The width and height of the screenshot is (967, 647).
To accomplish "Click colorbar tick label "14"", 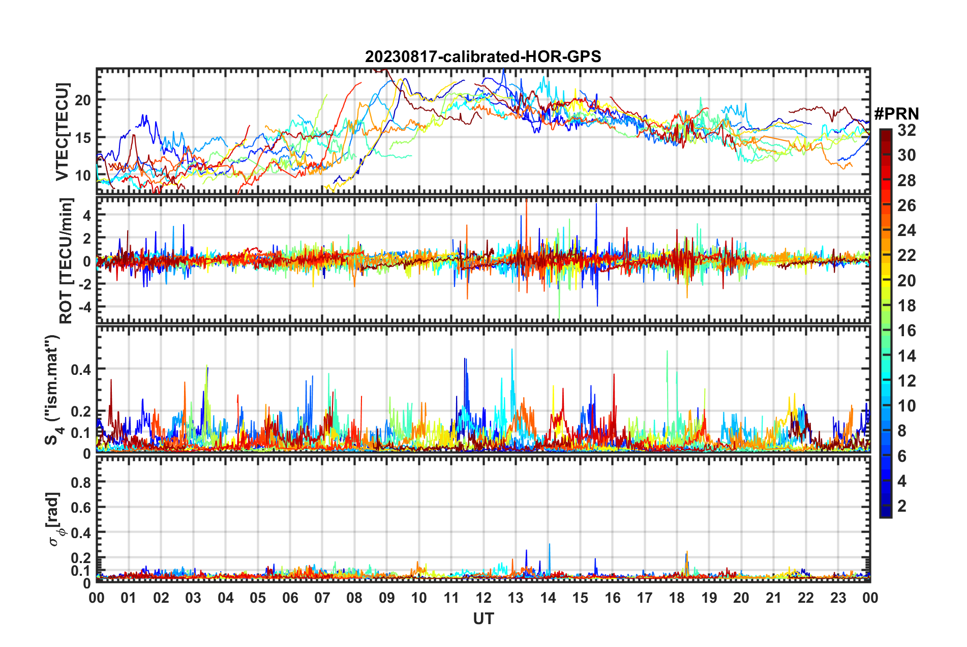I will [x=906, y=356].
